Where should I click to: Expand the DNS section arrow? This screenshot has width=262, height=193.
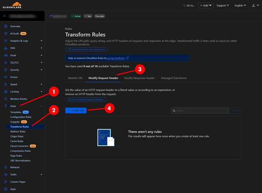coord(41,48)
